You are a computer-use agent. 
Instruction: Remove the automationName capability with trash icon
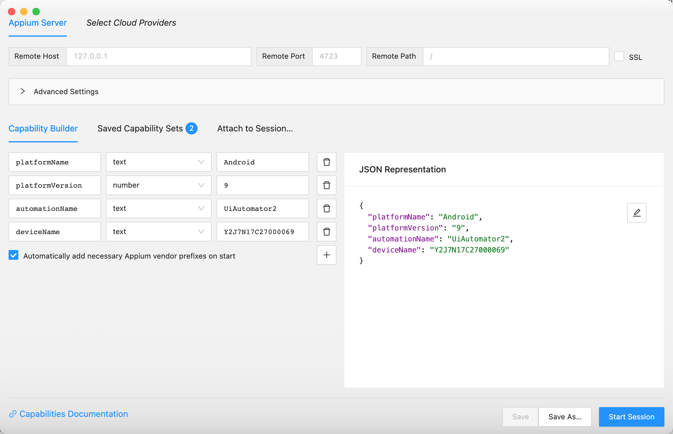point(326,208)
